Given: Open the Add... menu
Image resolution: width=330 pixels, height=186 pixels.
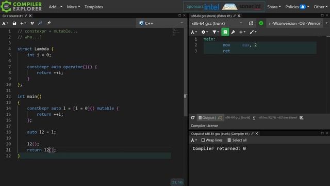Looking at the screenshot, I should [x=56, y=7].
